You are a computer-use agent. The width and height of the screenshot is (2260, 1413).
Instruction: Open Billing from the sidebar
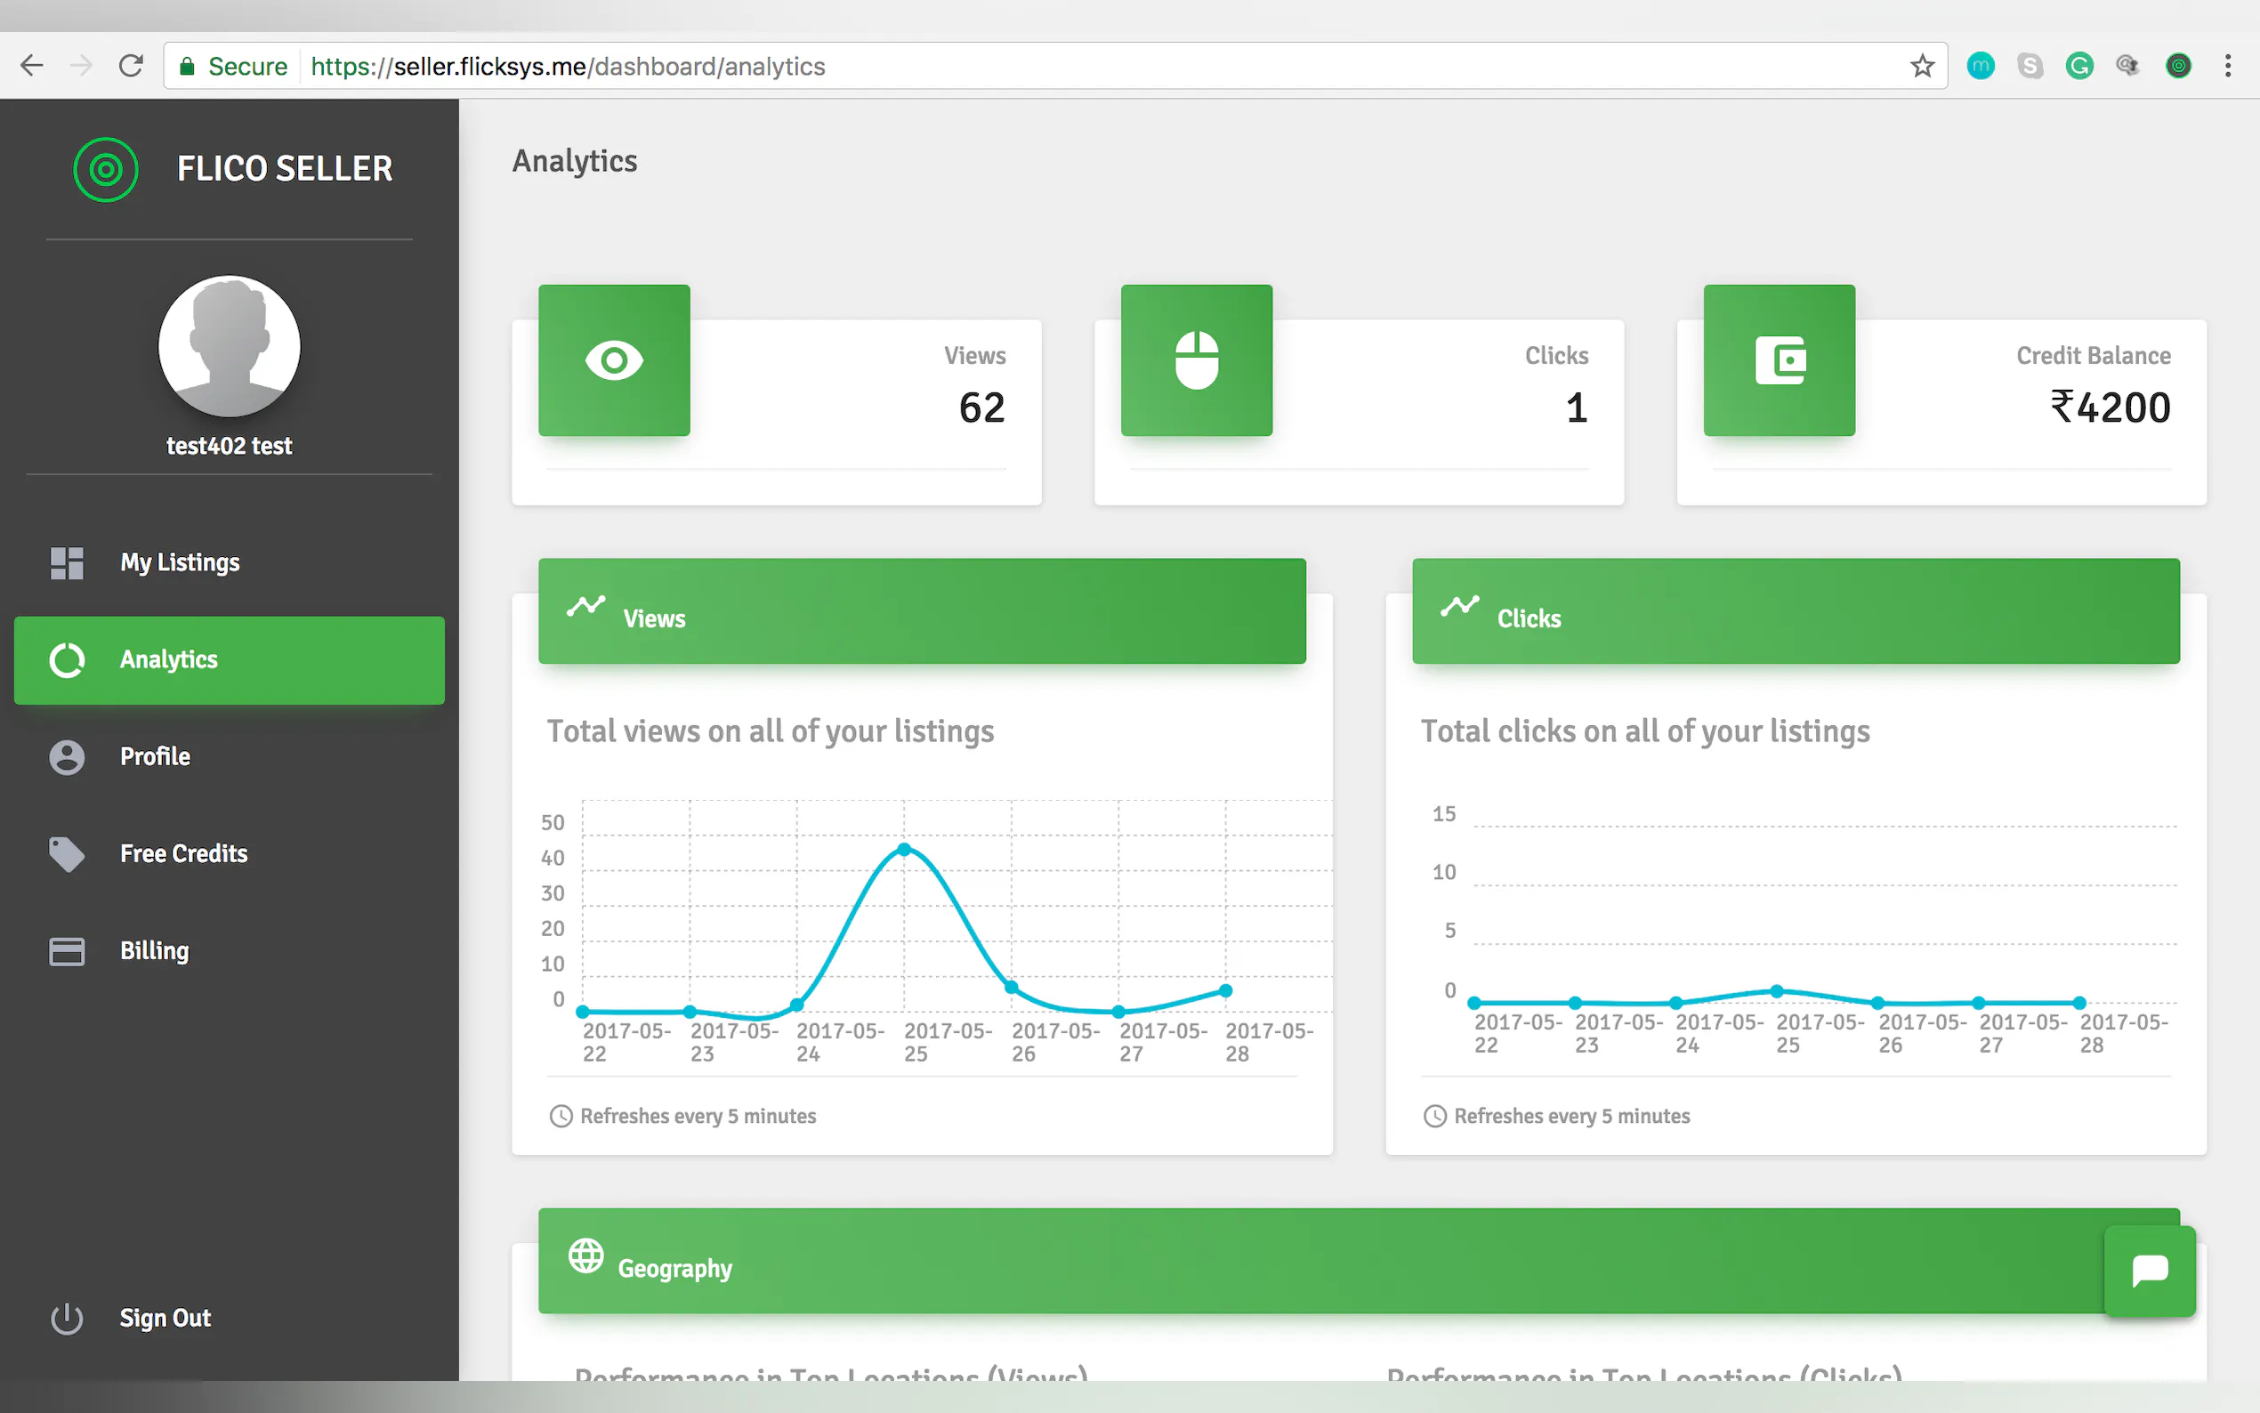(154, 950)
